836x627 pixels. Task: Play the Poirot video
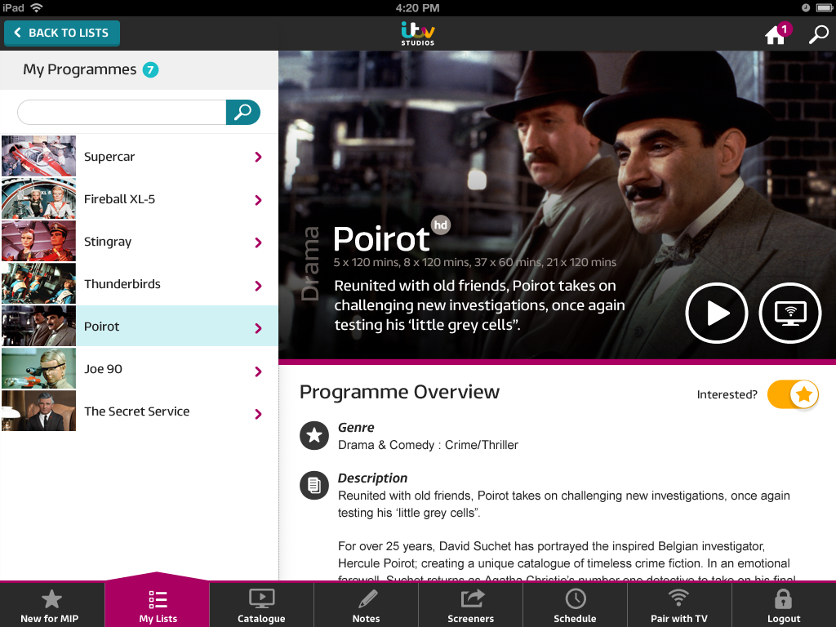[717, 313]
